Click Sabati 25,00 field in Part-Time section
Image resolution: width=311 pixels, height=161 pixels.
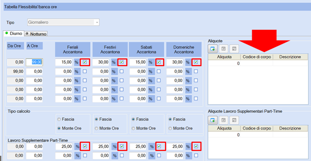(138, 147)
